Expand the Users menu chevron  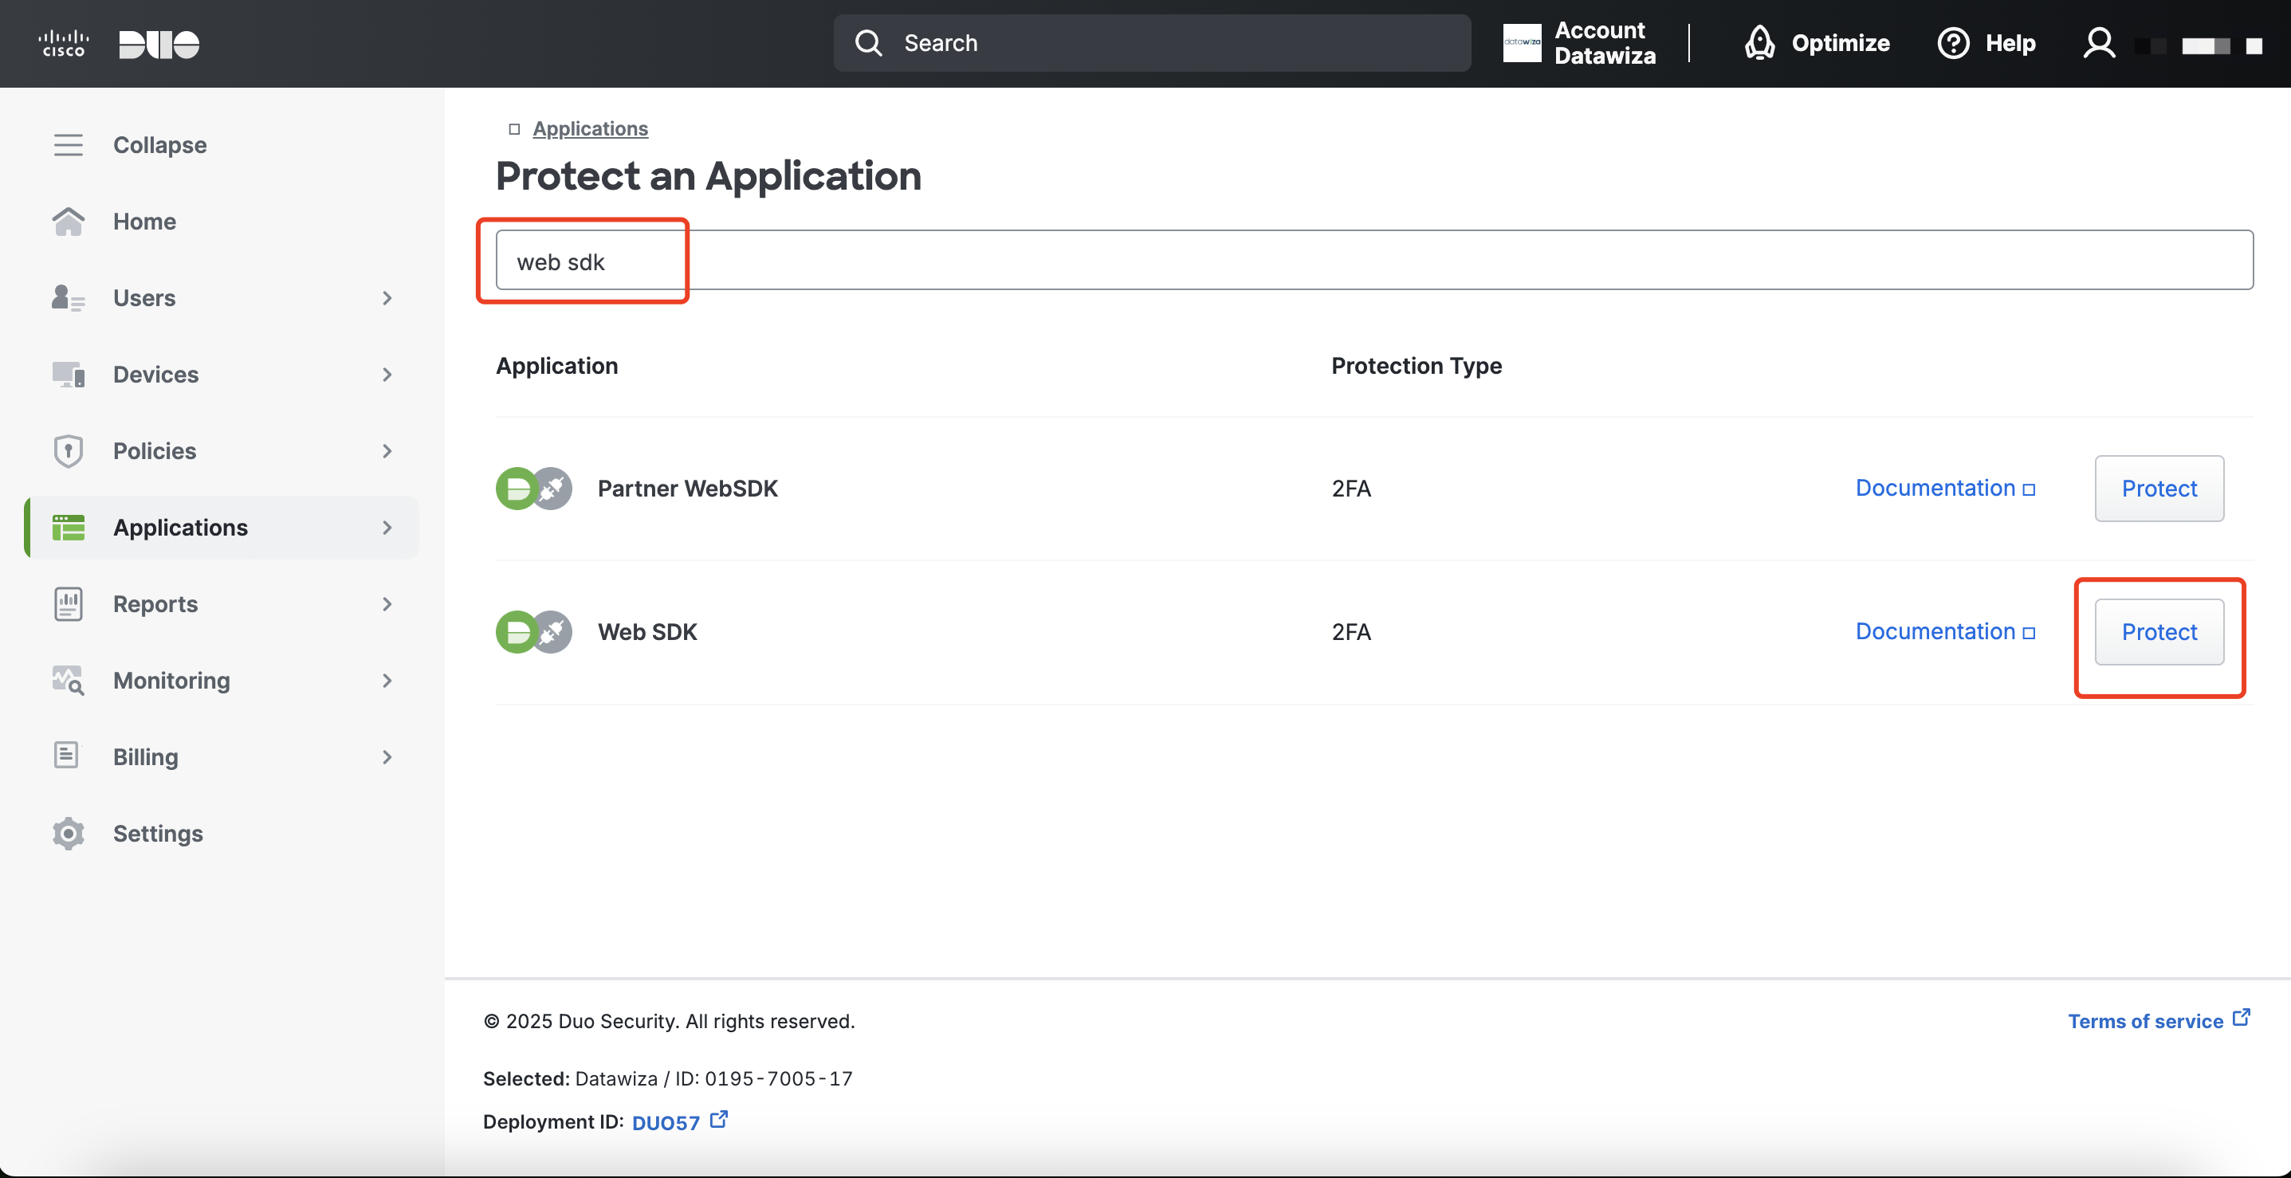[x=387, y=298]
